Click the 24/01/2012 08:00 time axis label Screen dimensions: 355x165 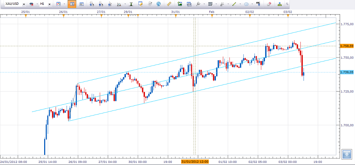coord(14,162)
